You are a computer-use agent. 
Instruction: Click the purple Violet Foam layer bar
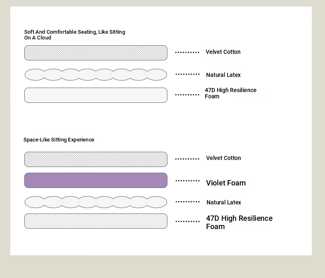pos(96,181)
